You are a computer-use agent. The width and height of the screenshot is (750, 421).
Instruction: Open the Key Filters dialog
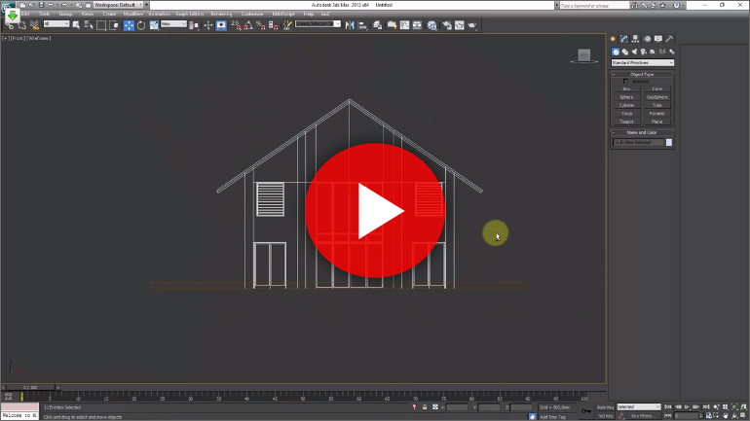(x=642, y=416)
